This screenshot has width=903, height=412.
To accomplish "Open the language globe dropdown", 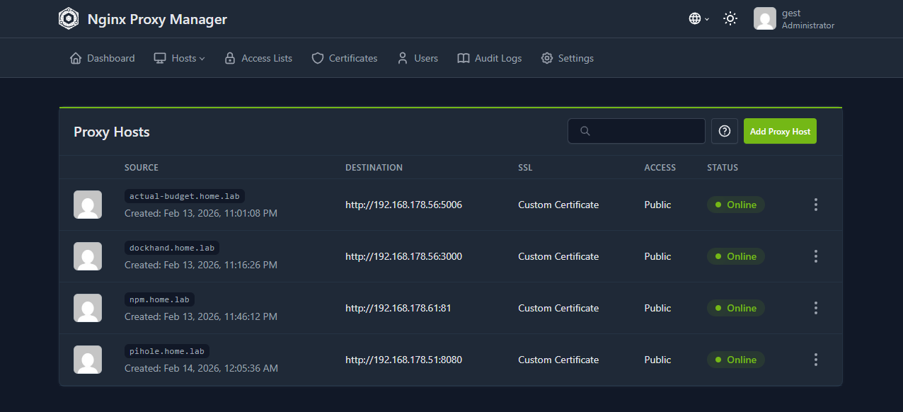I will pyautogui.click(x=698, y=18).
